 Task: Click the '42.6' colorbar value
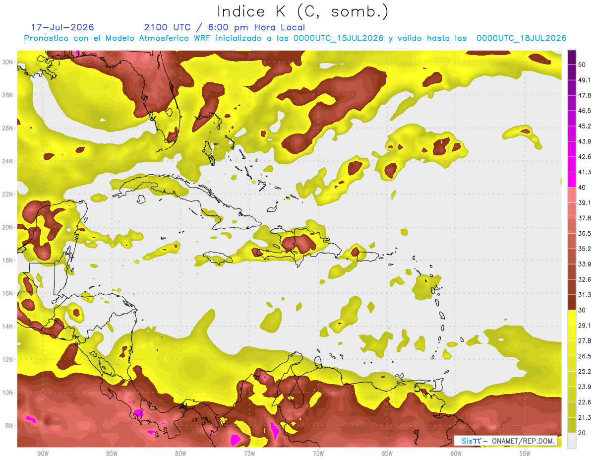(585, 157)
